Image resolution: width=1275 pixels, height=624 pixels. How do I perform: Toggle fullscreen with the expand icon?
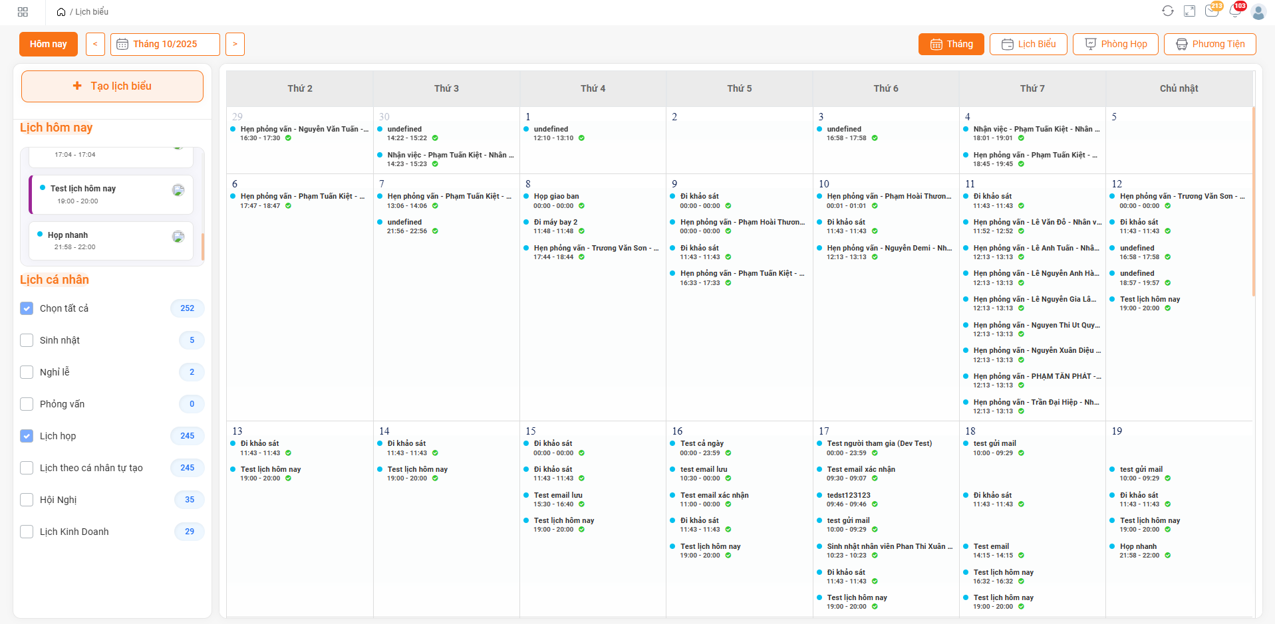(1189, 11)
